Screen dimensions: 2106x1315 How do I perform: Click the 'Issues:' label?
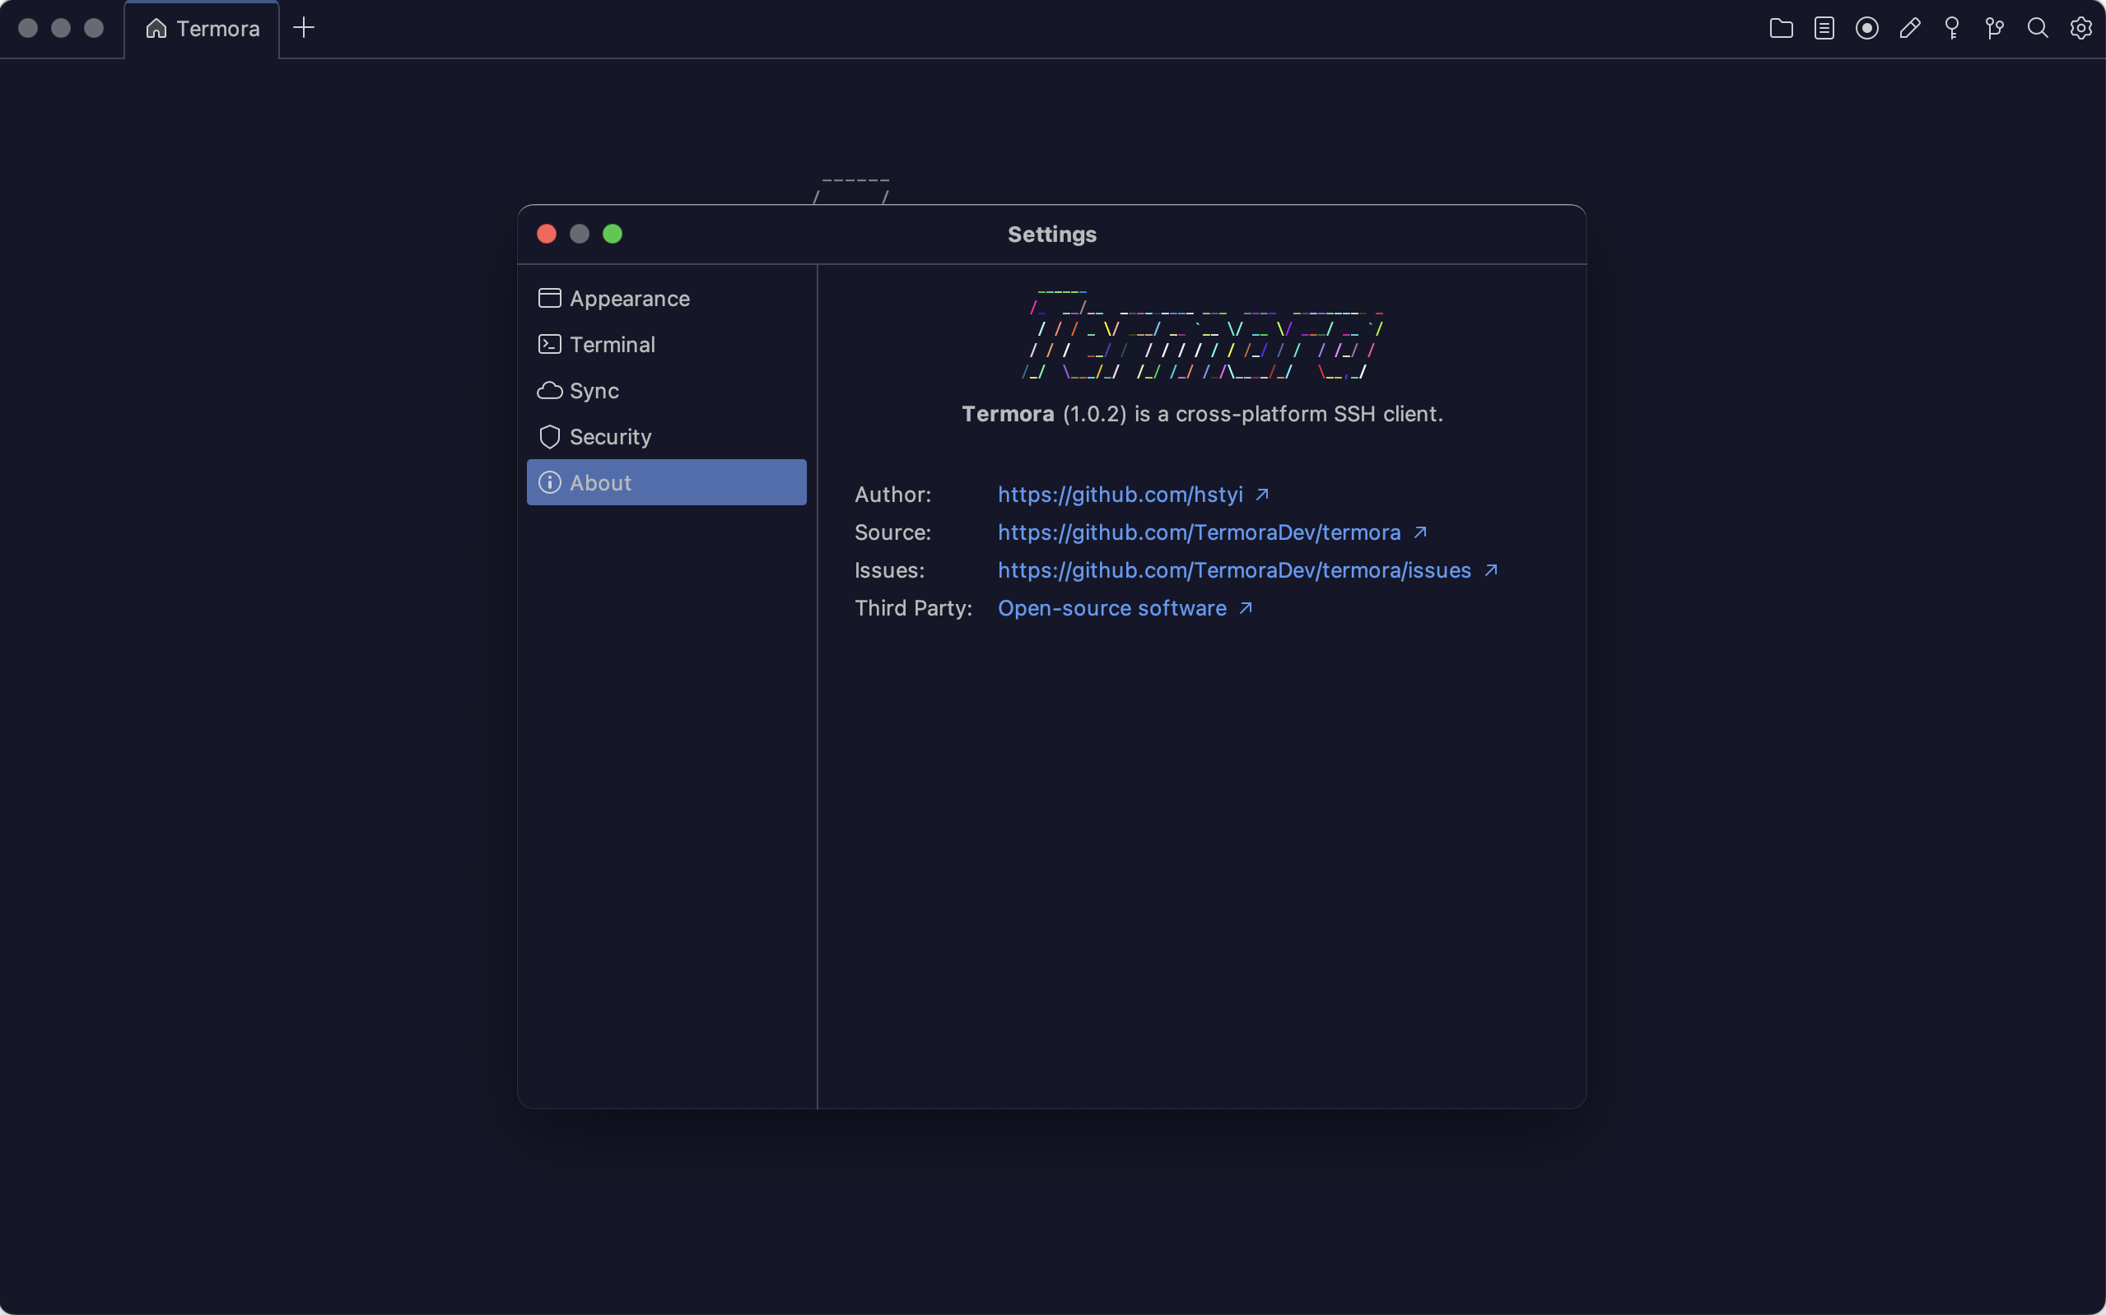(x=889, y=570)
